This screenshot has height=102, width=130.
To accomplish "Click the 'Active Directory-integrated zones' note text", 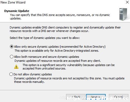I will [57, 51].
